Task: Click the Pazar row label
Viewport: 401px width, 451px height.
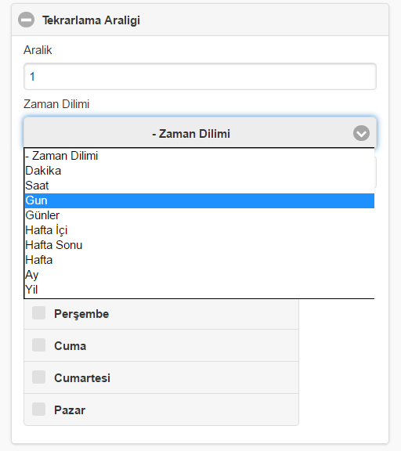Action: [70, 410]
